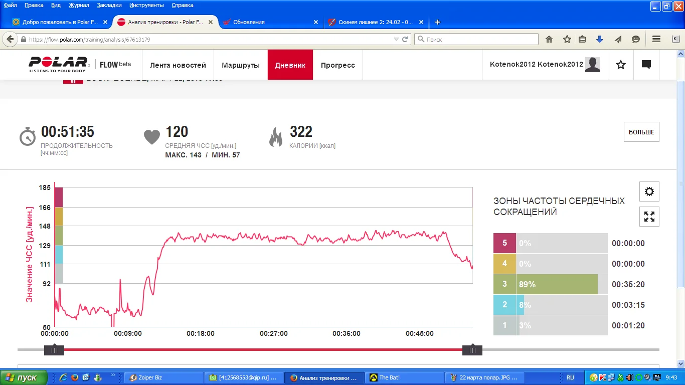Go back with the browser back arrow
The width and height of the screenshot is (685, 385).
[10, 39]
